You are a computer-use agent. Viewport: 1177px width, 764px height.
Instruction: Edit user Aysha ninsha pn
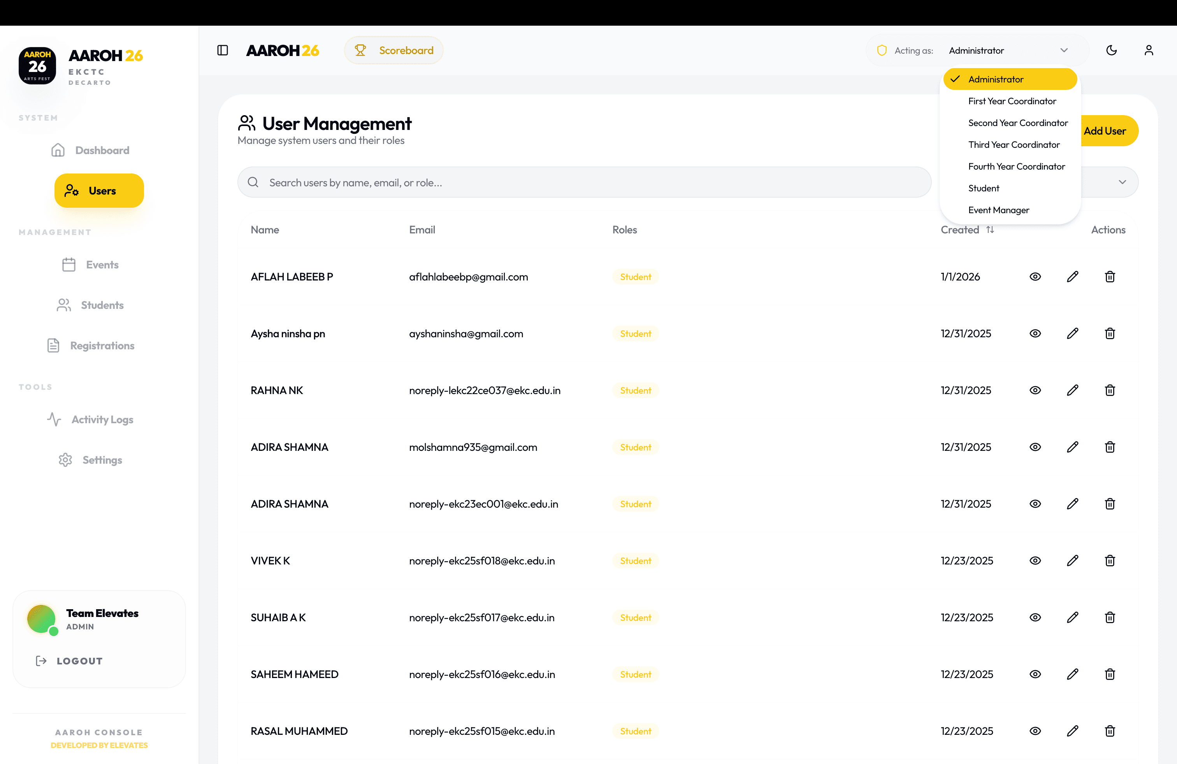point(1072,334)
